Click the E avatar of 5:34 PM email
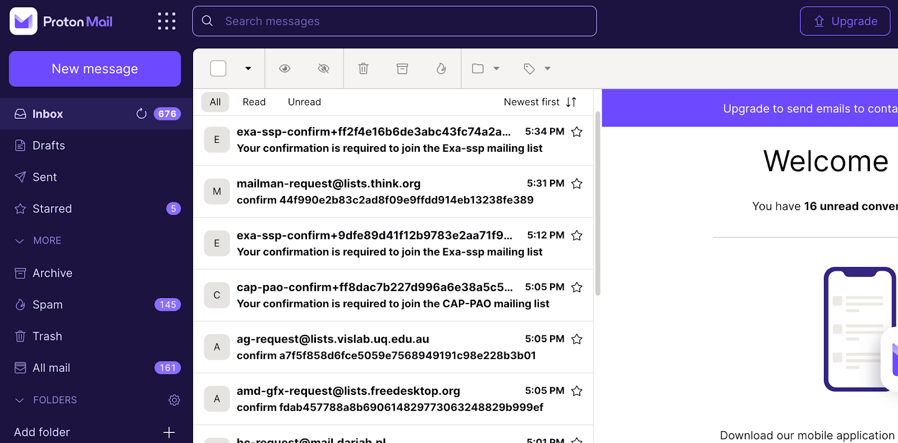Screen dimensions: 898x443 point(217,139)
